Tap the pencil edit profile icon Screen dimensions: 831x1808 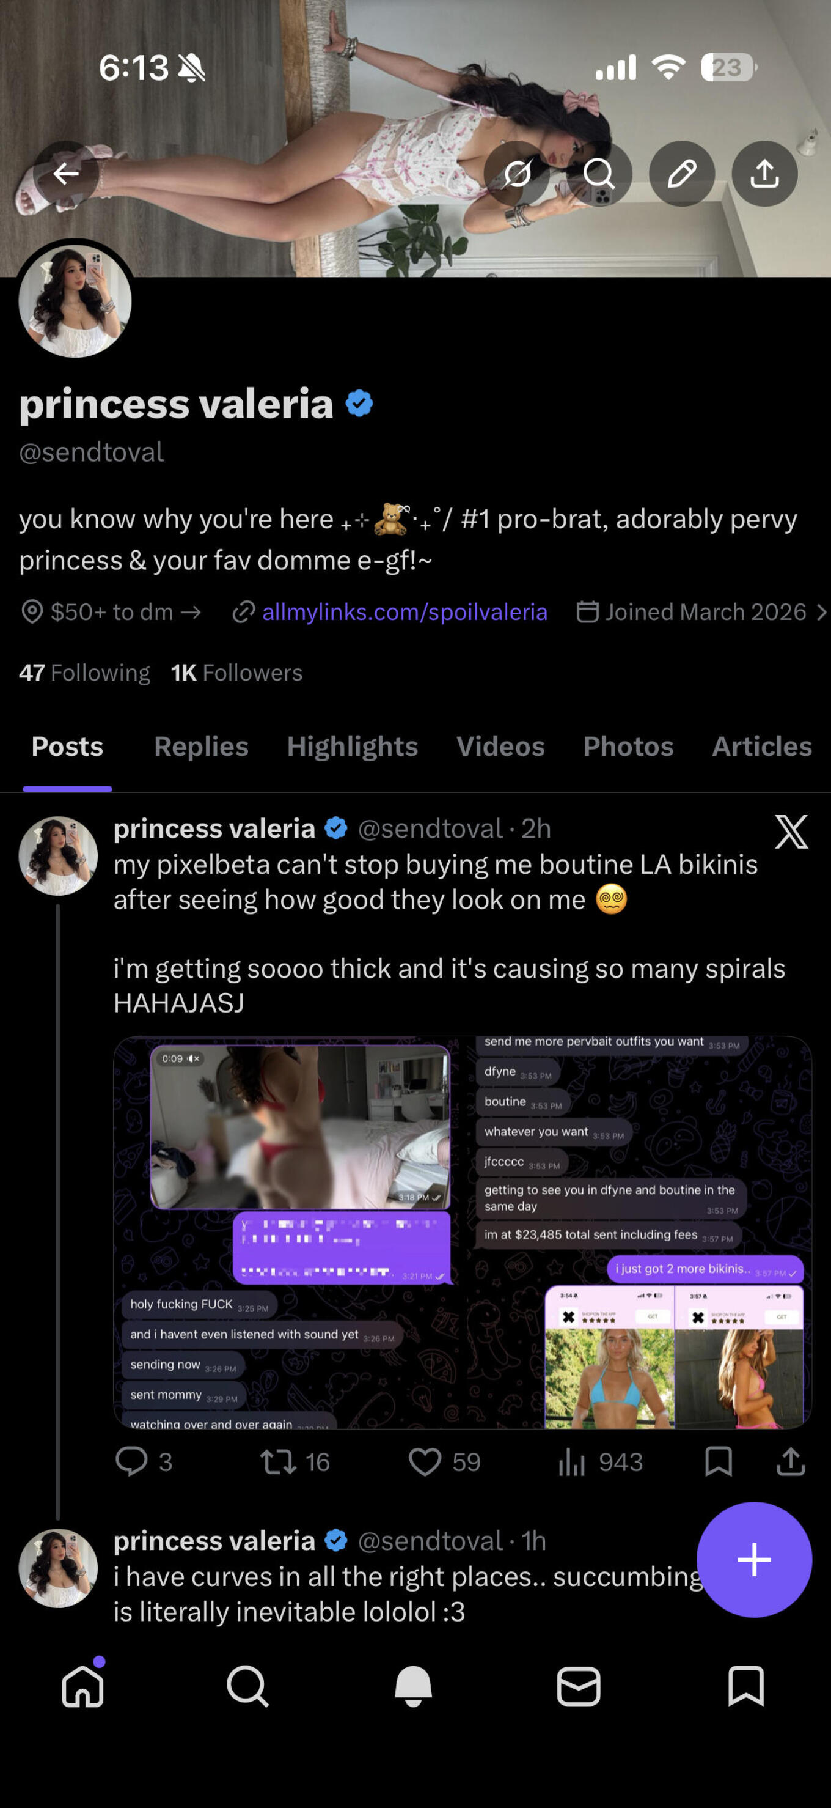pyautogui.click(x=682, y=174)
